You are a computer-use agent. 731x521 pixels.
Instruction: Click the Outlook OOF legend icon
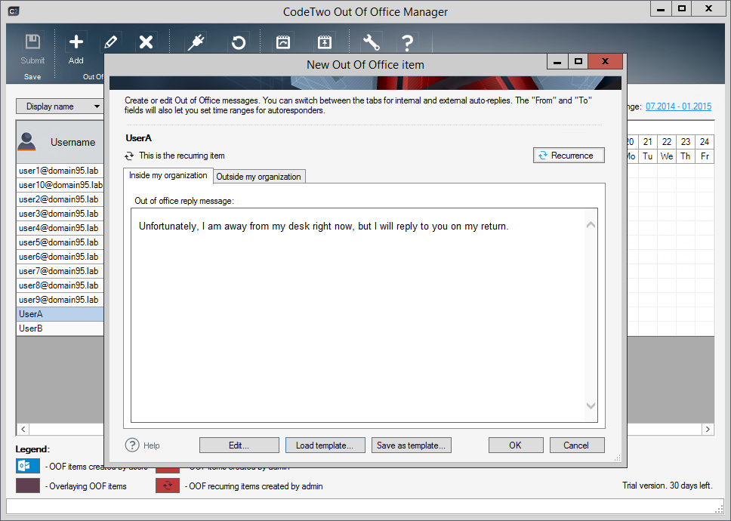28,466
